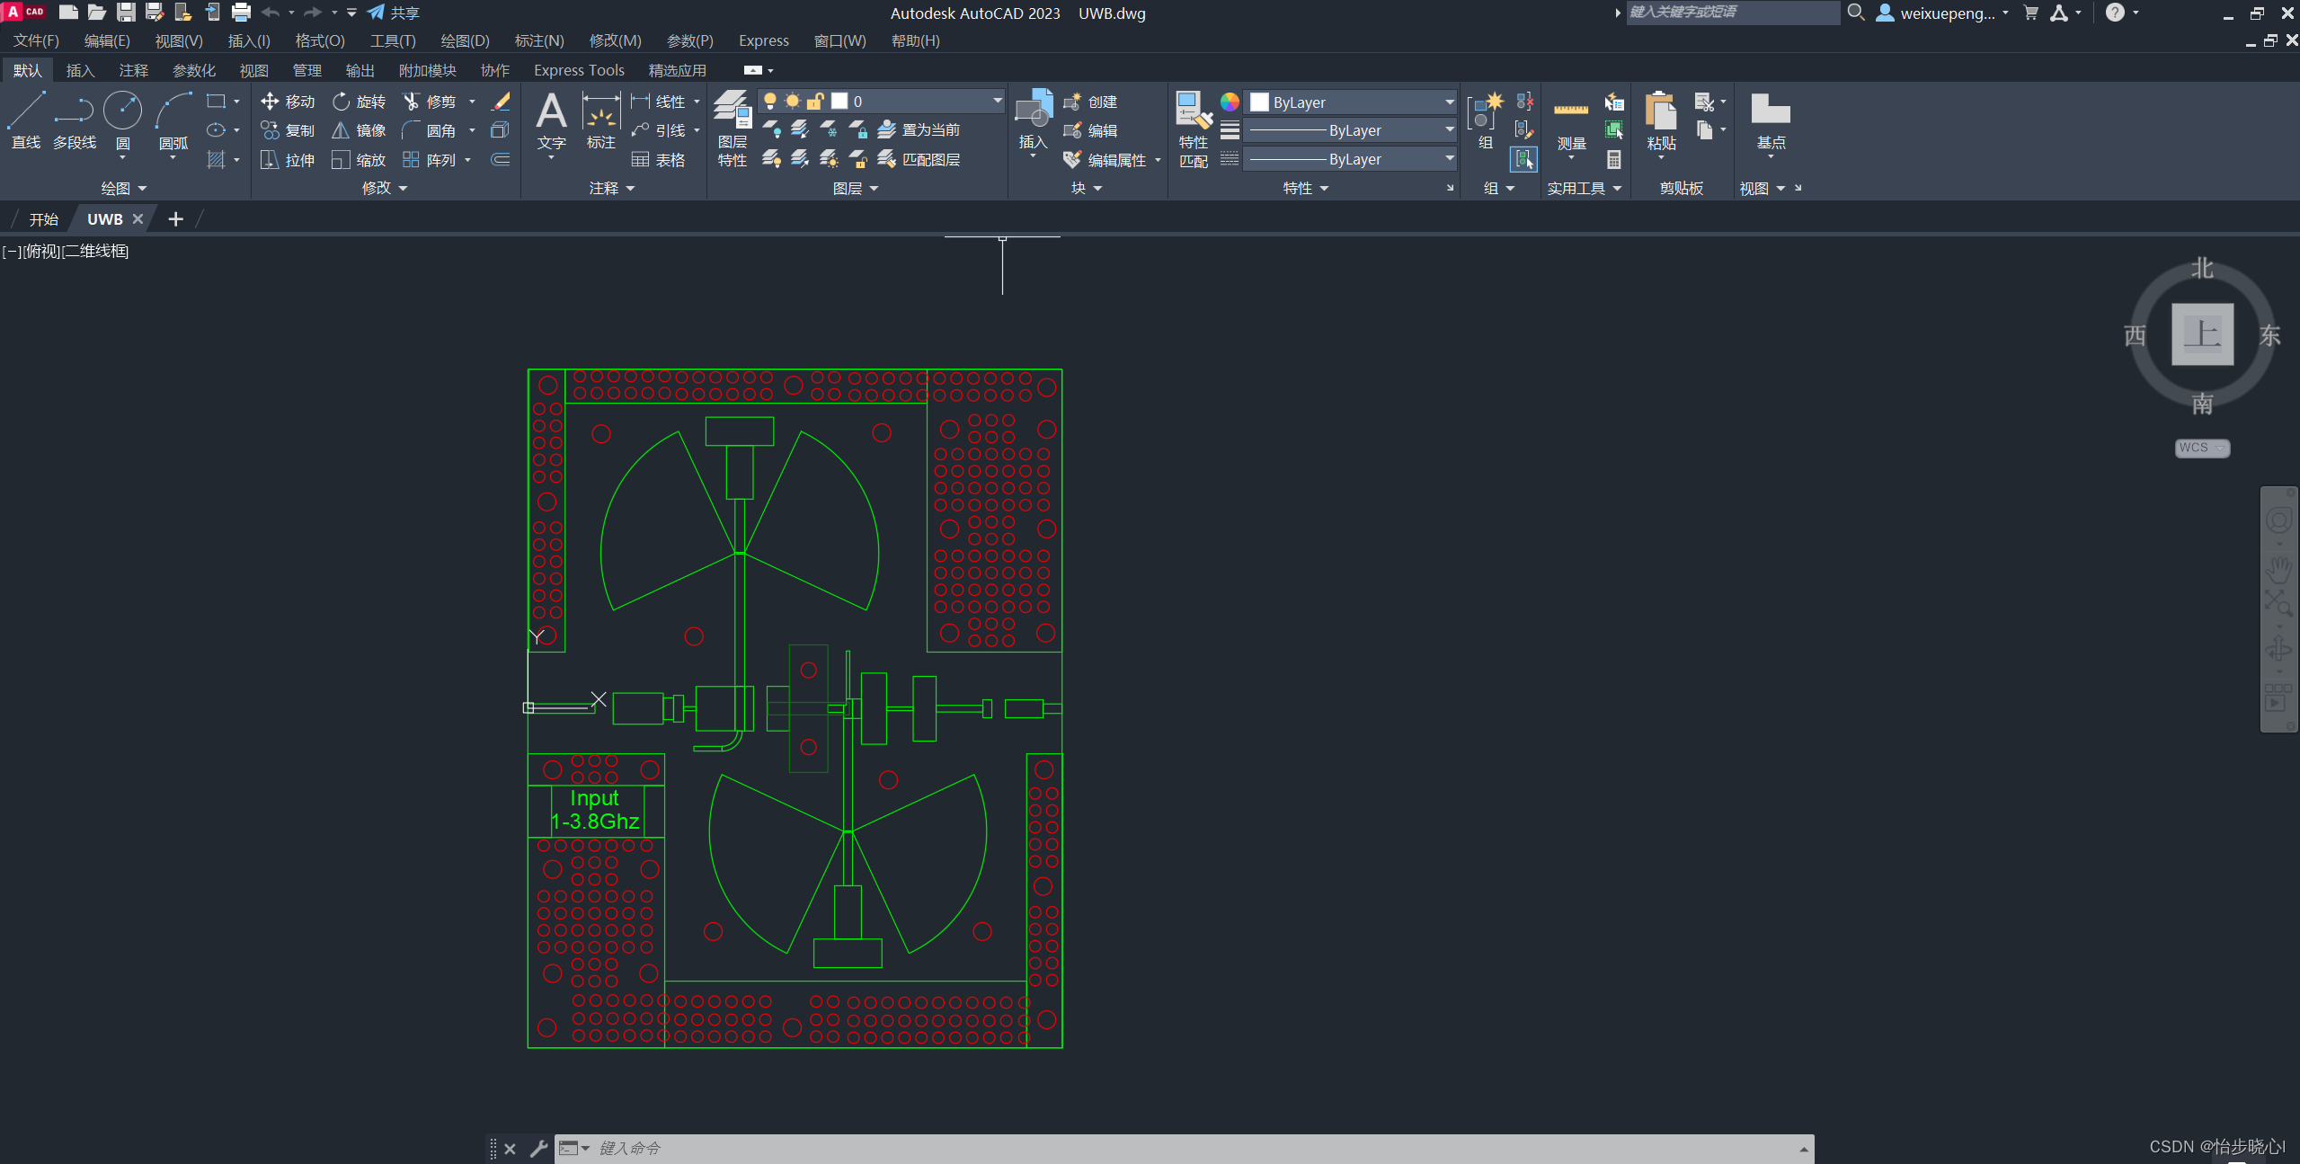
Task: Toggle the layer lock icon
Action: 815,102
